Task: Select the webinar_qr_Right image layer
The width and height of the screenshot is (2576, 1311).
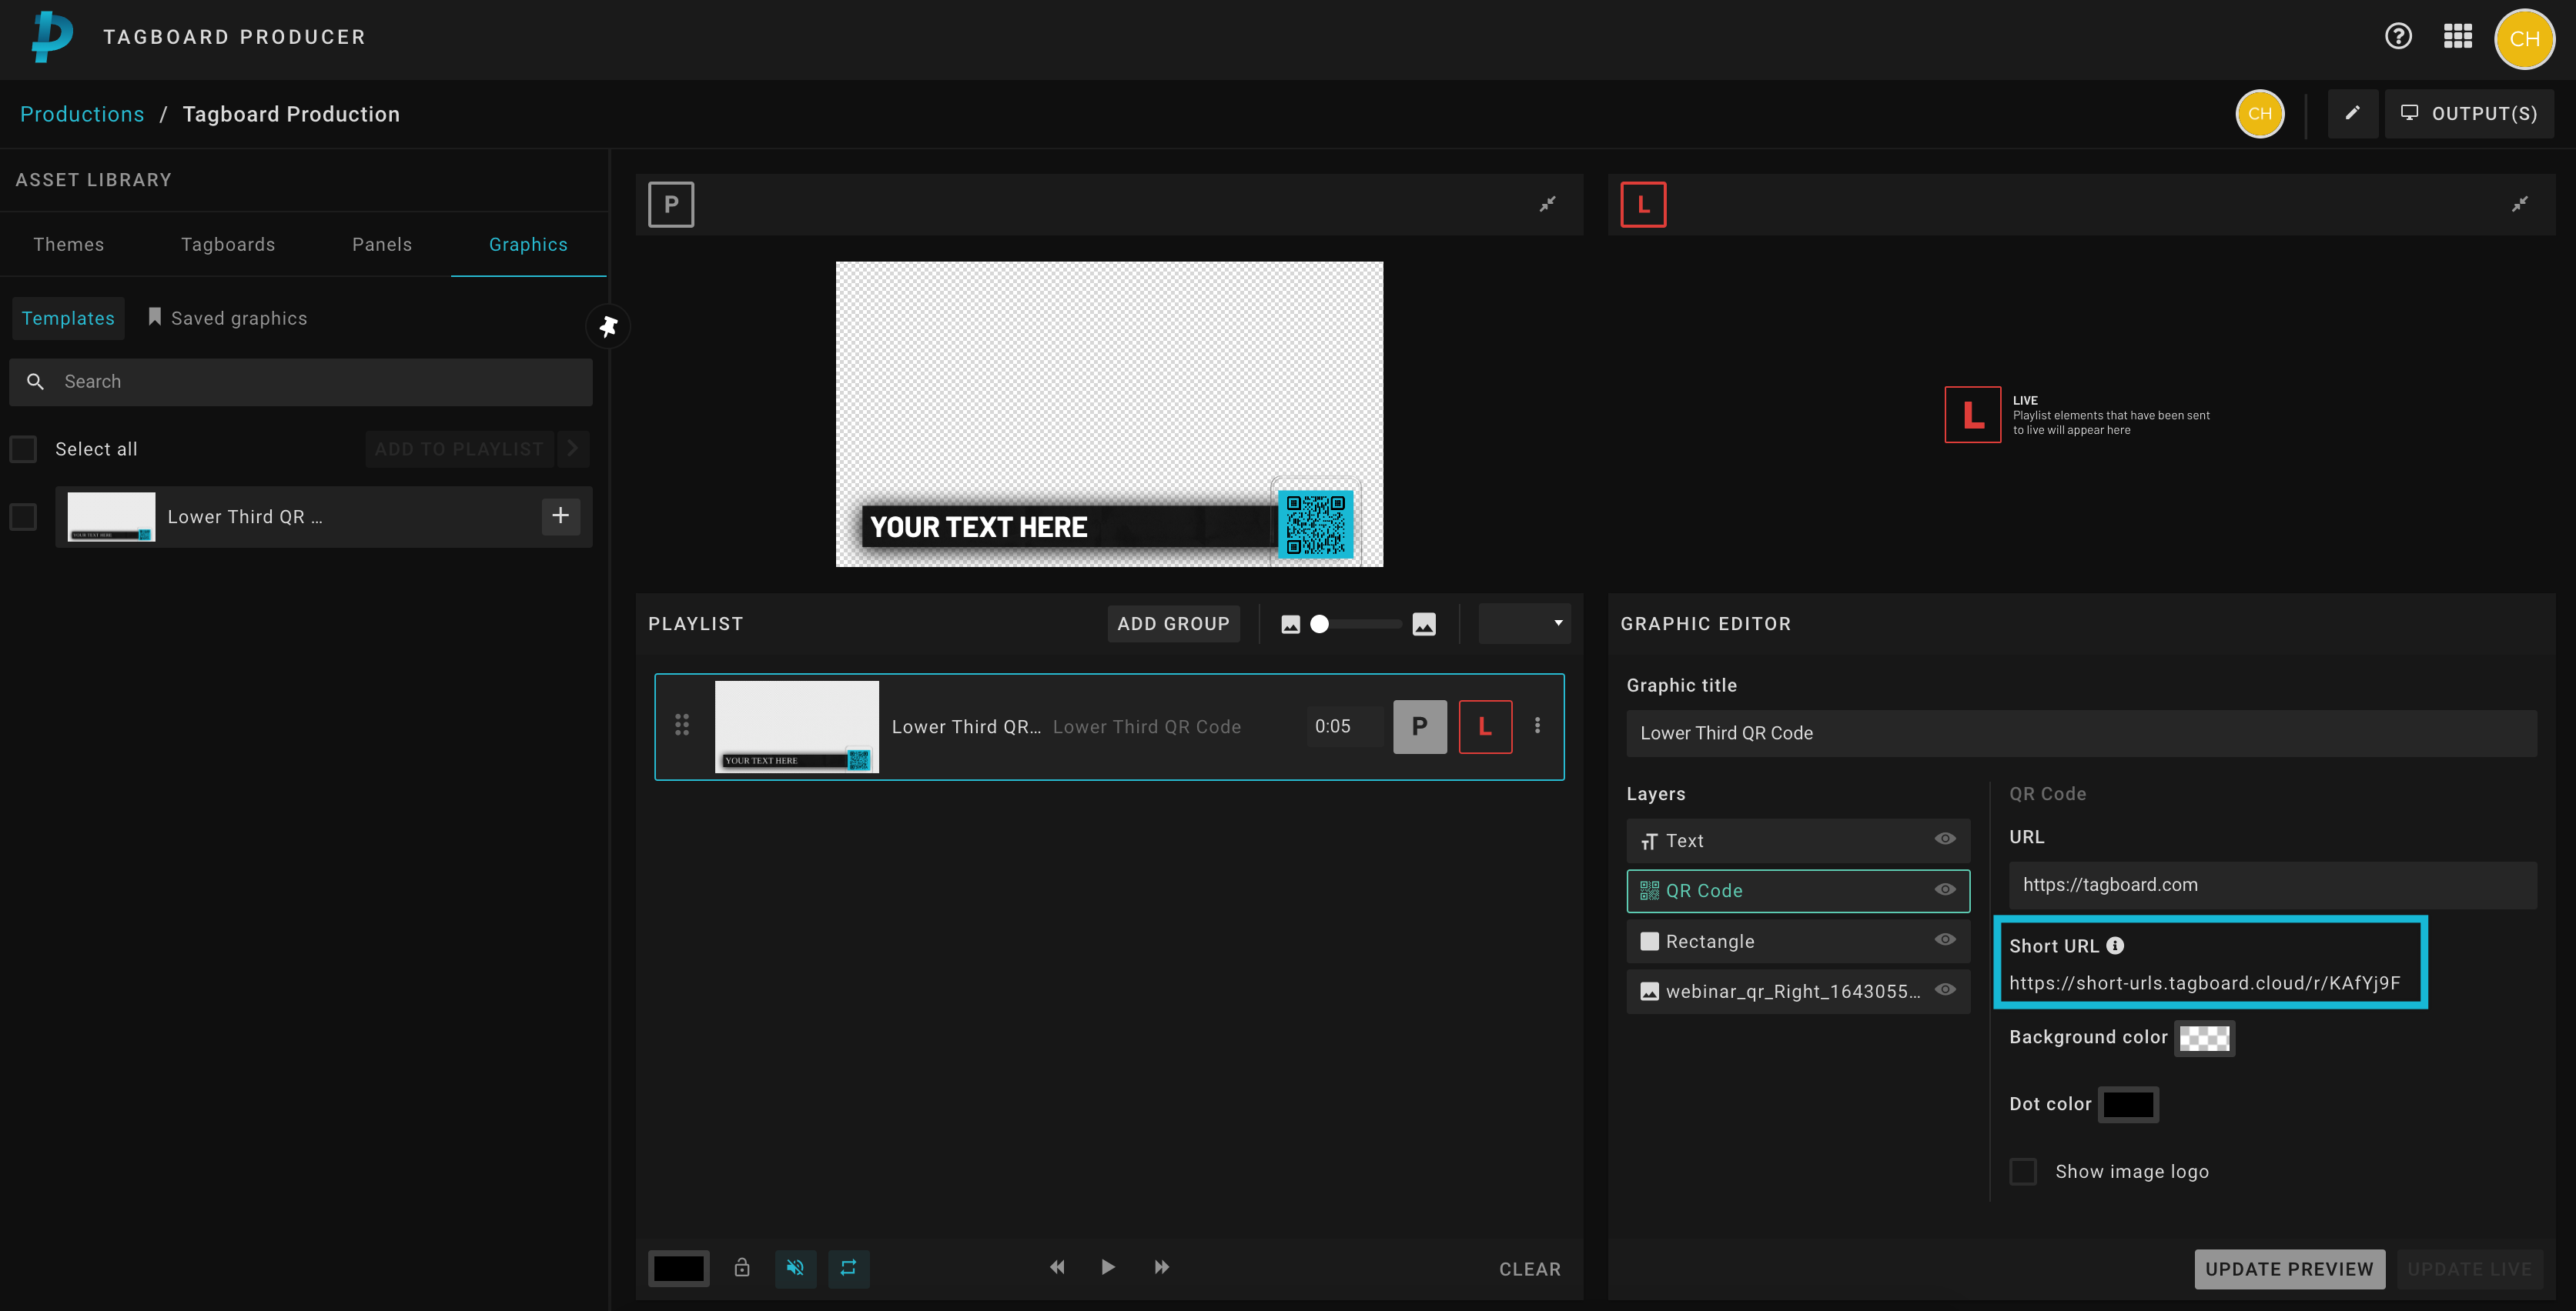Action: point(1798,991)
